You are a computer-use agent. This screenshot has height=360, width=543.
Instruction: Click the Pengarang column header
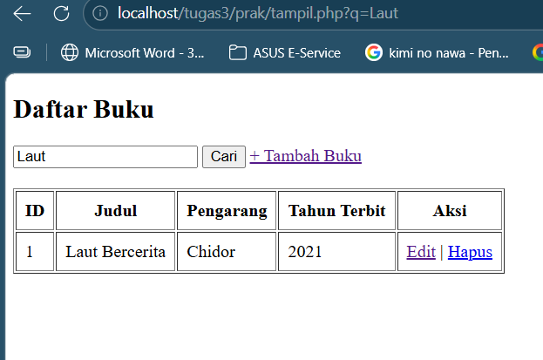(227, 211)
